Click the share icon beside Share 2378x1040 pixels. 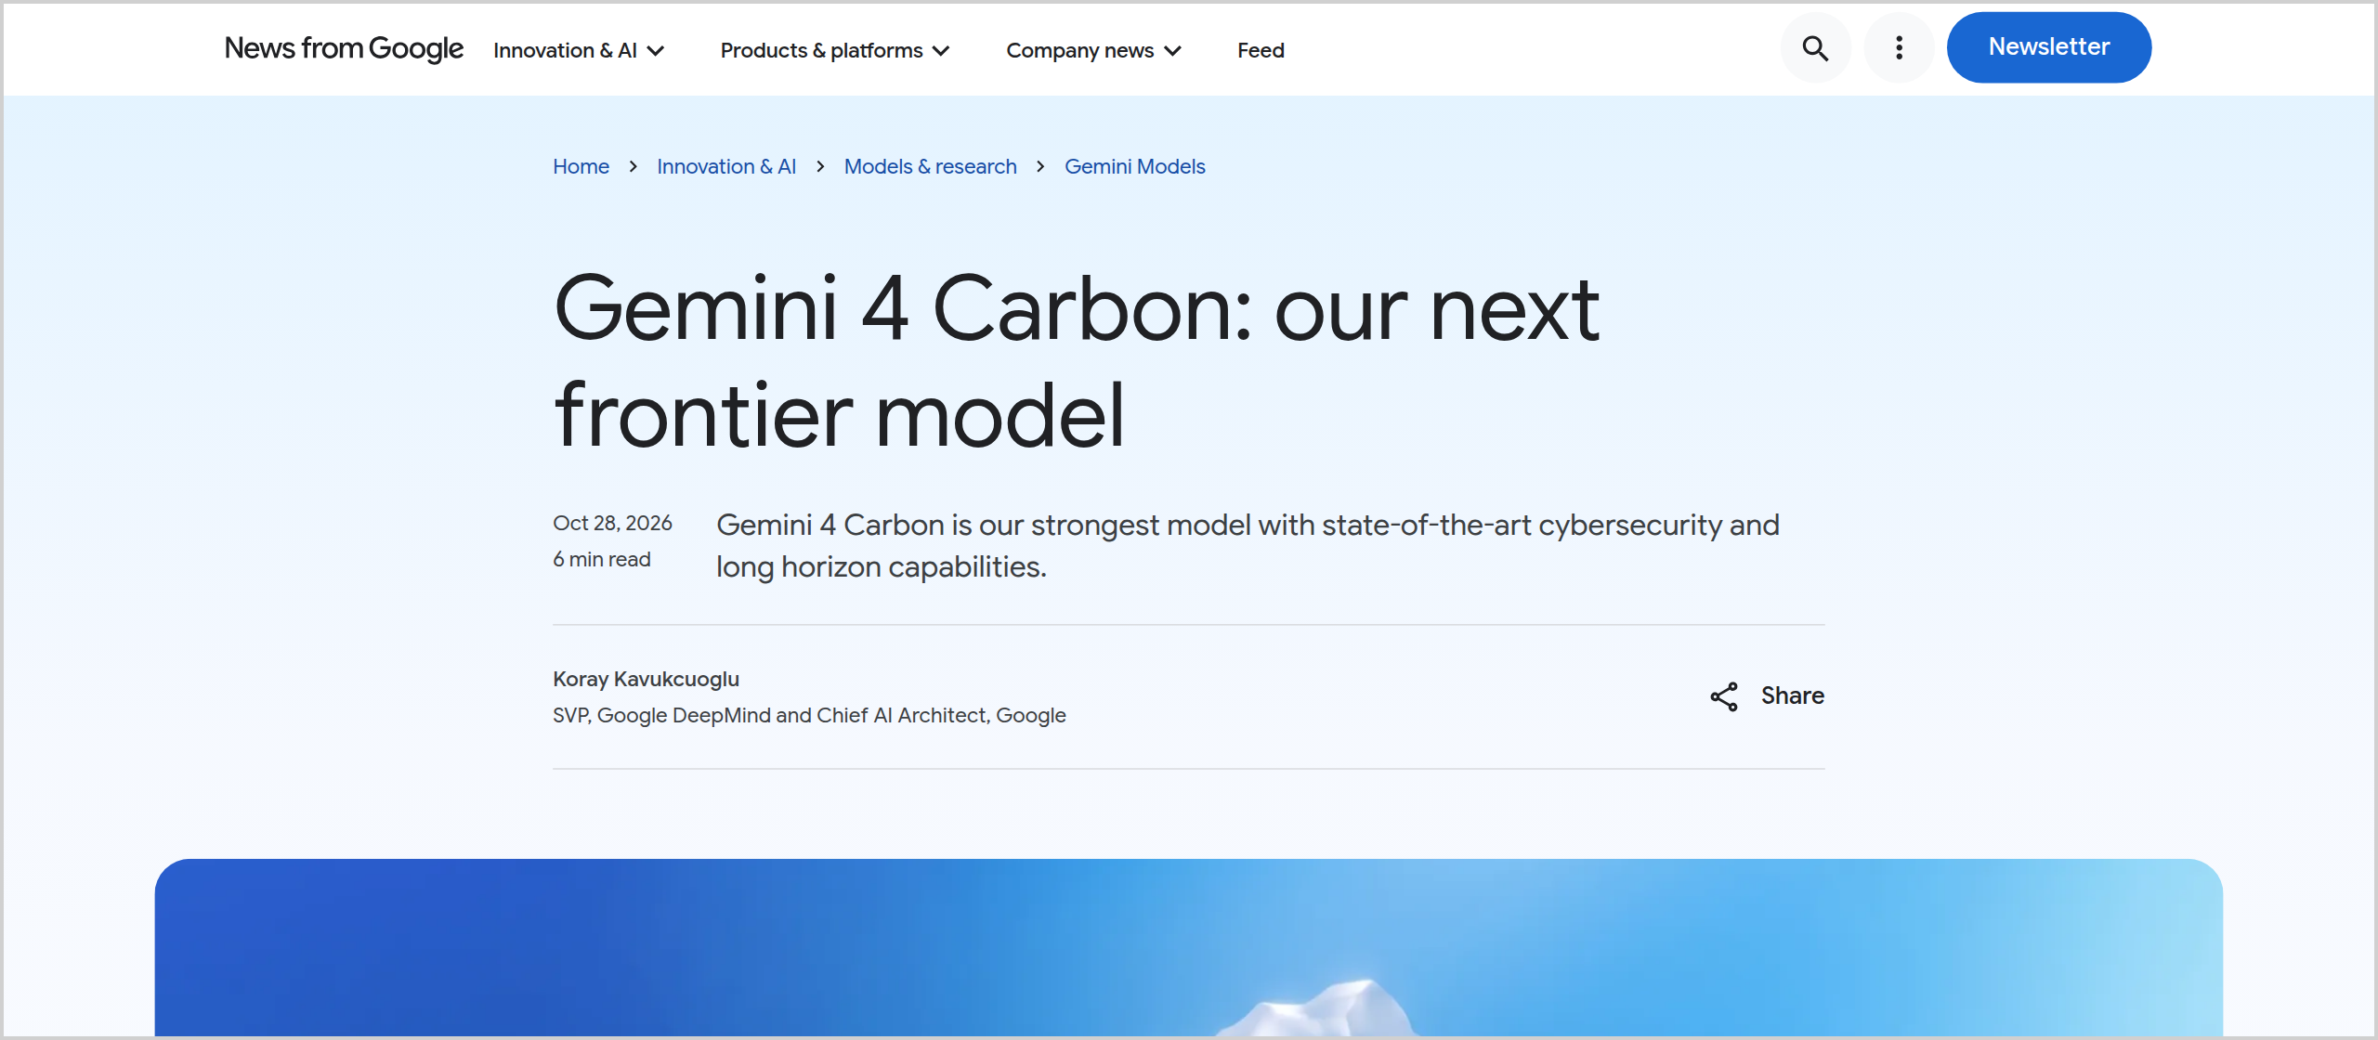(x=1724, y=696)
